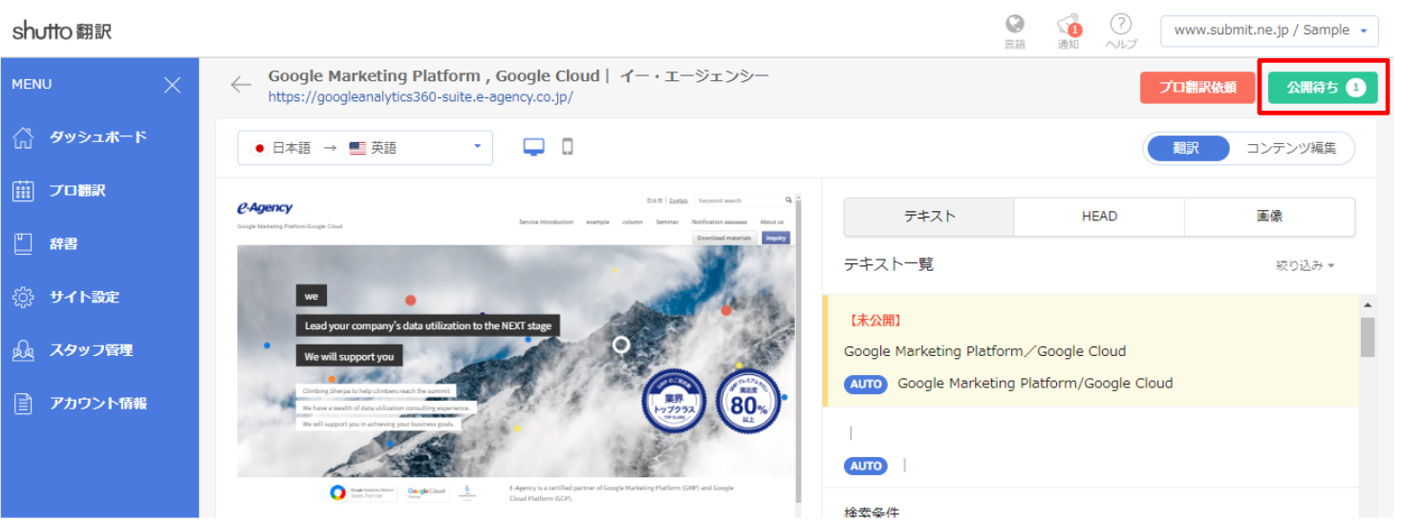Open the www.submit.ne.jp / Sample site dropdown

click(x=1269, y=31)
